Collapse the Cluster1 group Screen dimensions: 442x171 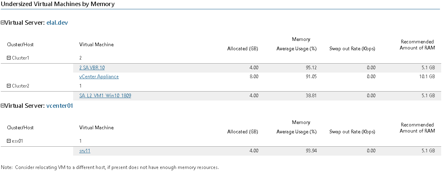tap(9, 58)
